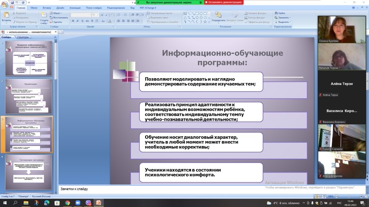Open the Структура pane tab
The width and height of the screenshot is (369, 207).
pos(23,37)
